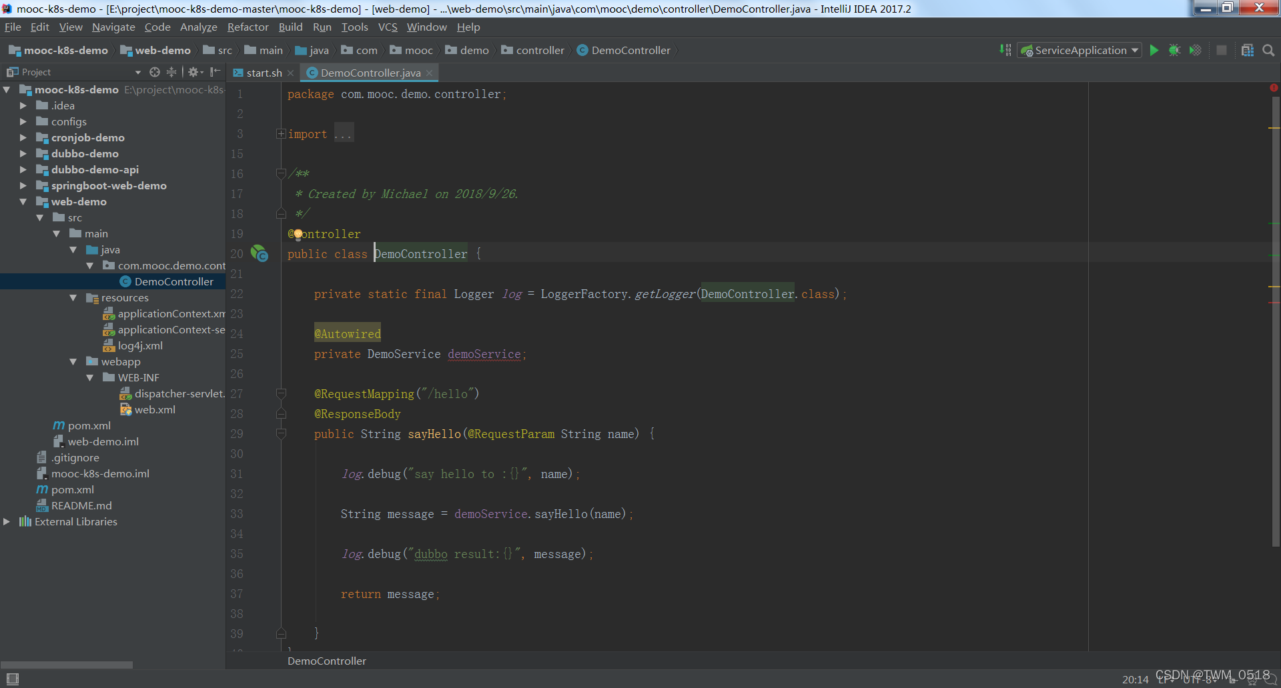Expand cronjob-demo module
The width and height of the screenshot is (1281, 688).
(23, 137)
